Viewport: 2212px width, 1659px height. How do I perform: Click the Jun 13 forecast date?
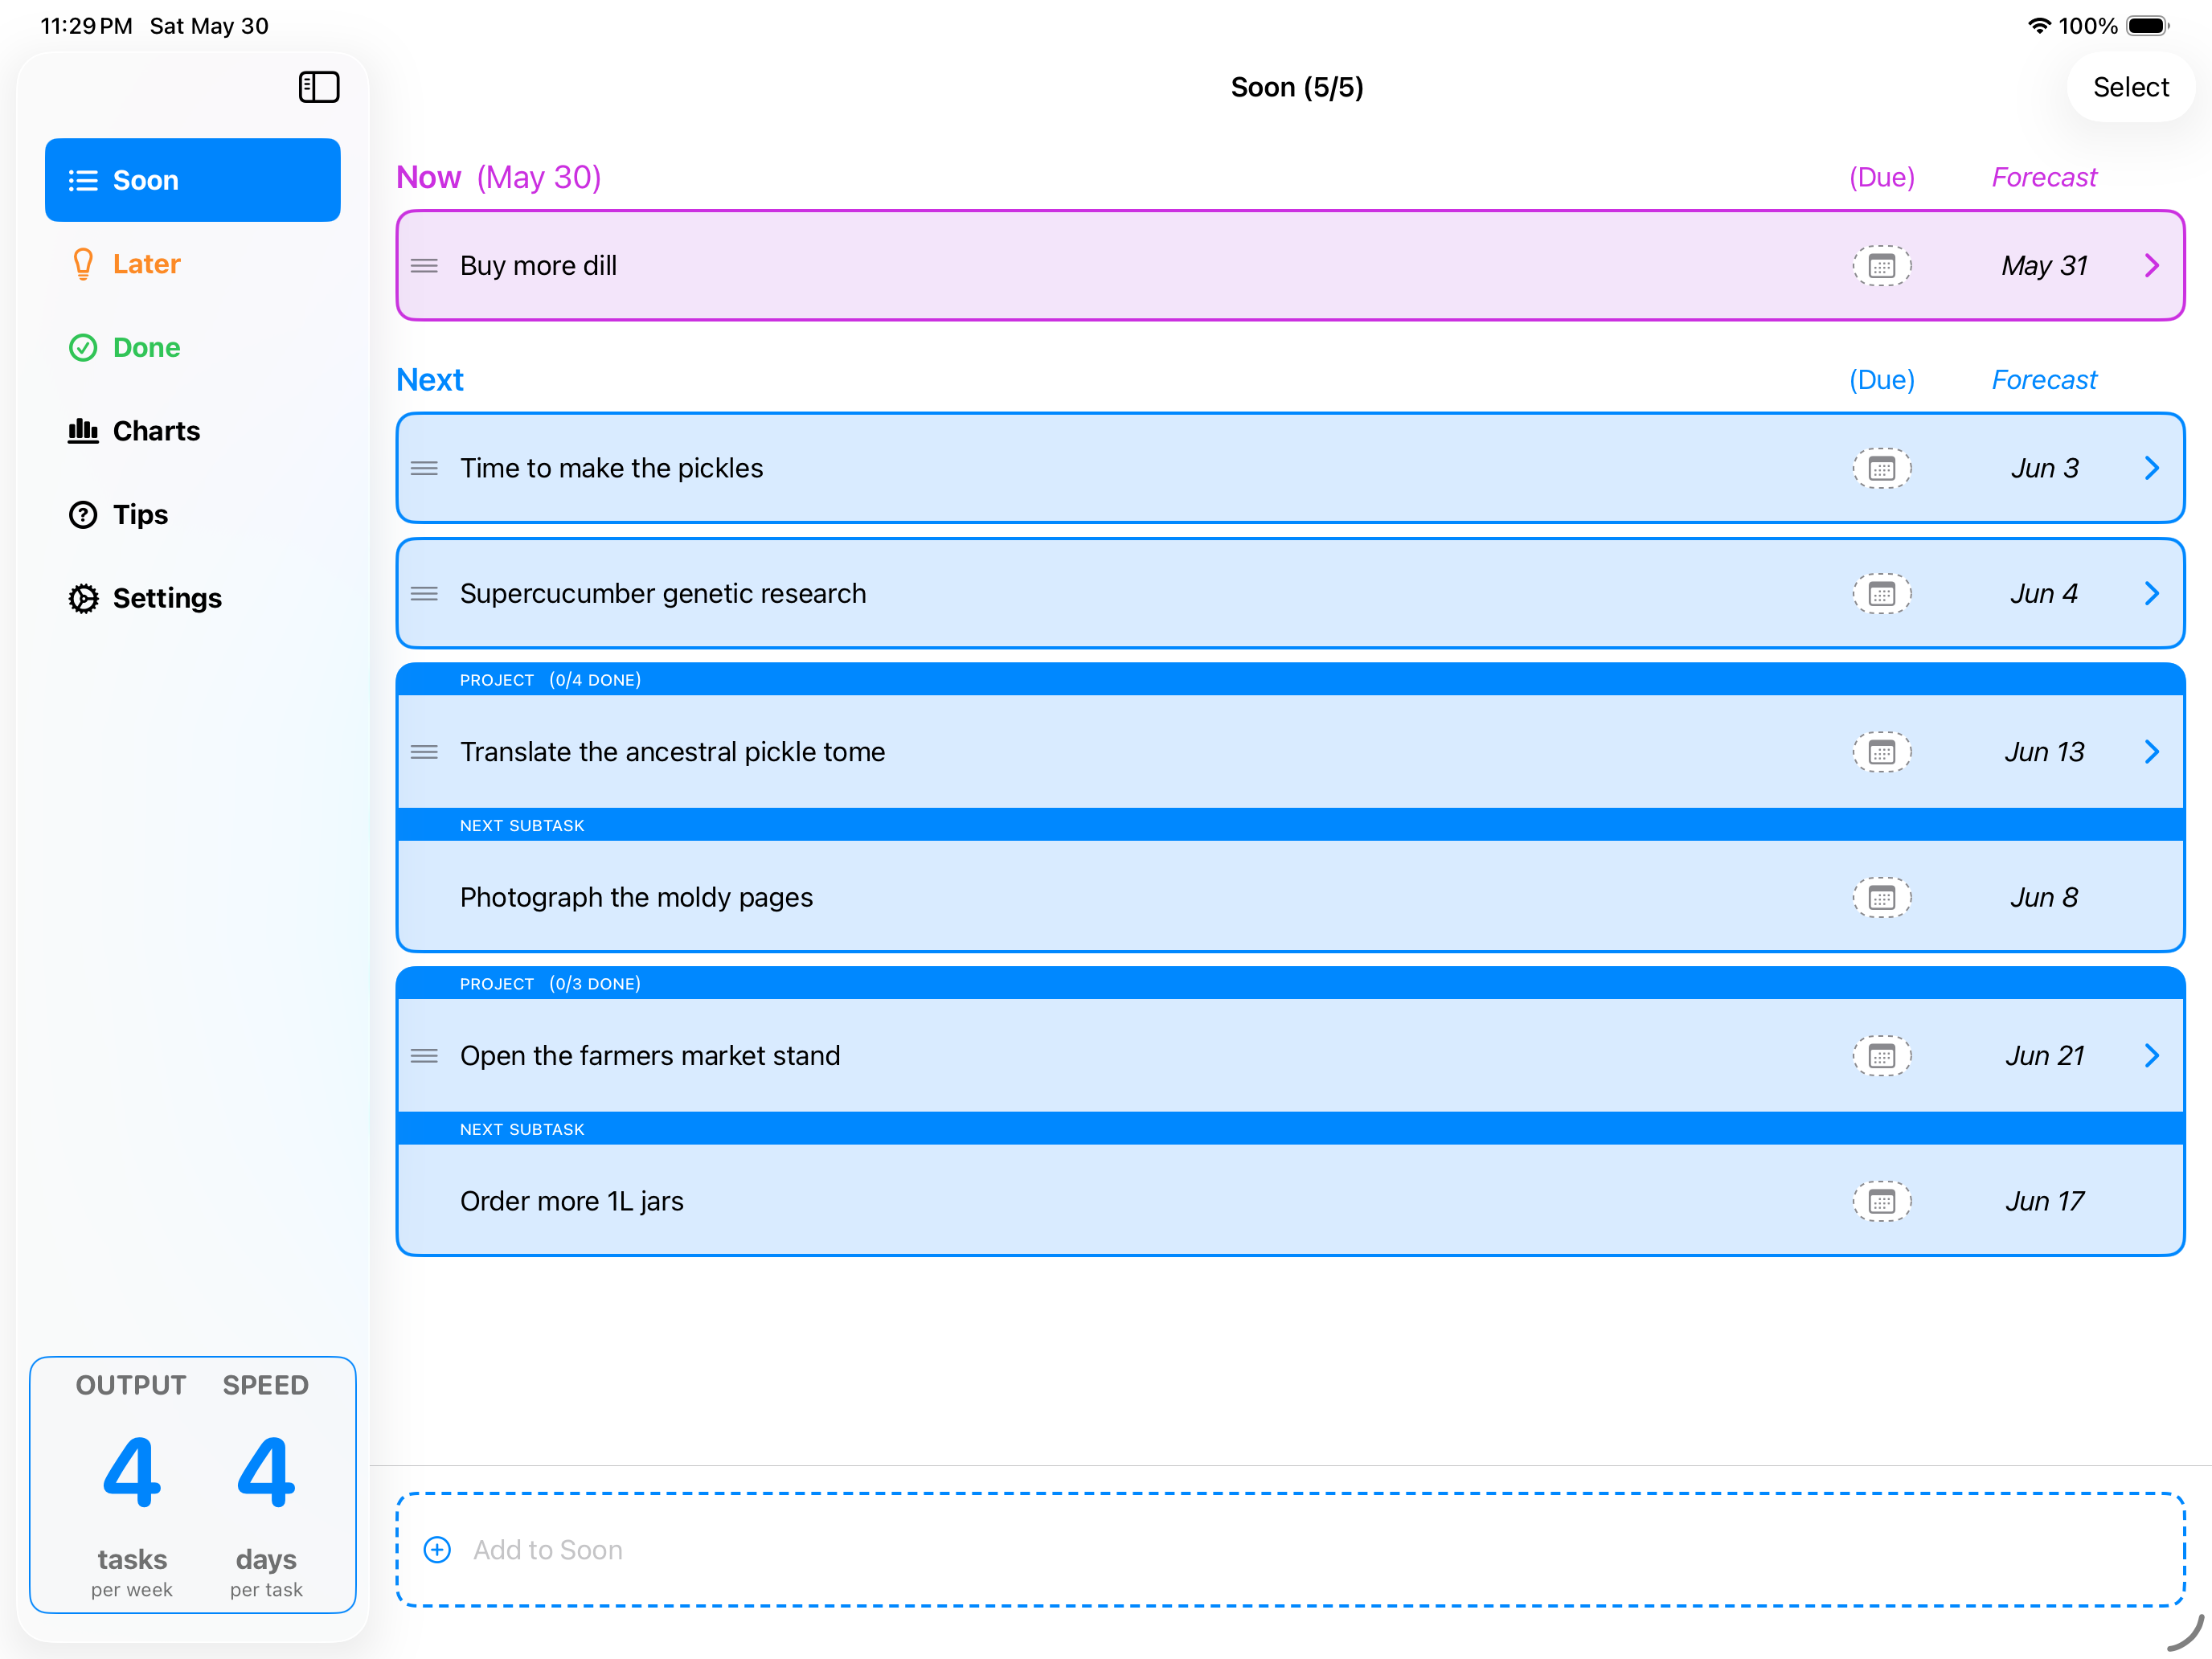click(2044, 752)
